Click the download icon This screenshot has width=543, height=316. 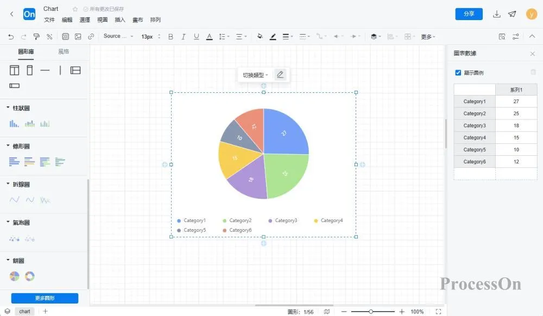click(x=497, y=14)
